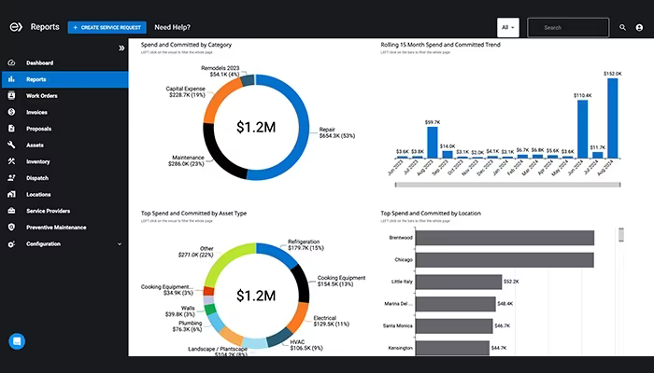
Task: Collapse the sidebar with double chevron
Action: [x=121, y=48]
